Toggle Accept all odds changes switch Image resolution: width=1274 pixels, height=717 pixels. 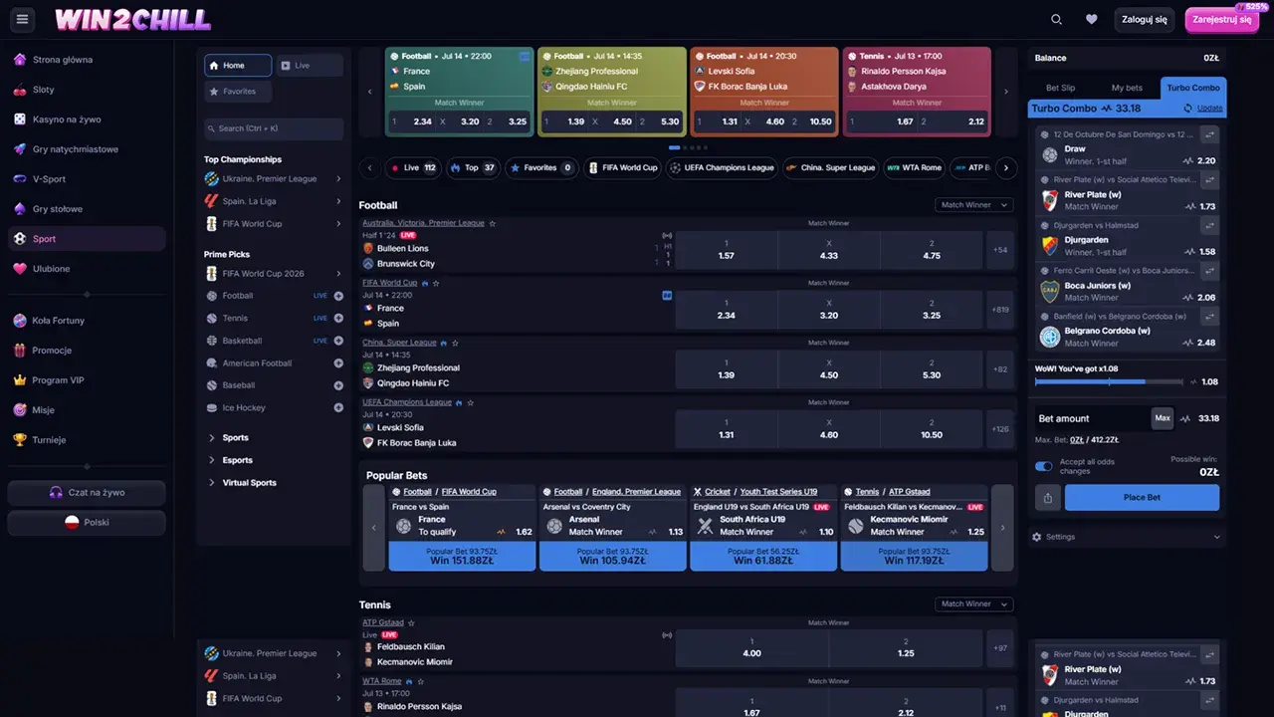[x=1044, y=466]
